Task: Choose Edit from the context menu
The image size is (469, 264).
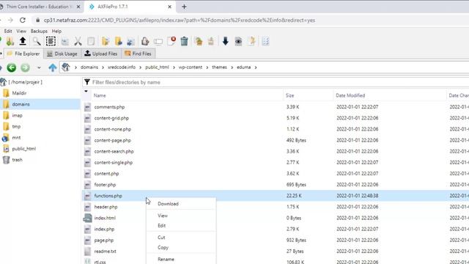Action: (x=161, y=226)
